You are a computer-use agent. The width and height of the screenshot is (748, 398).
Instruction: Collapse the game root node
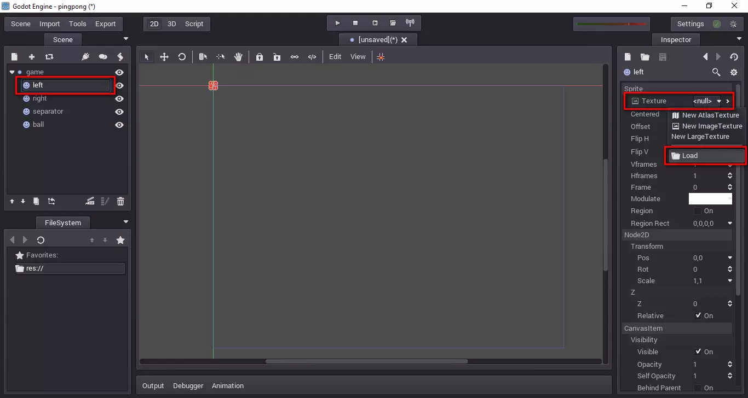click(12, 72)
